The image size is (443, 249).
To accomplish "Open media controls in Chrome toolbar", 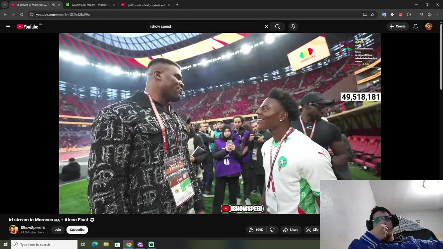I will tap(421, 15).
